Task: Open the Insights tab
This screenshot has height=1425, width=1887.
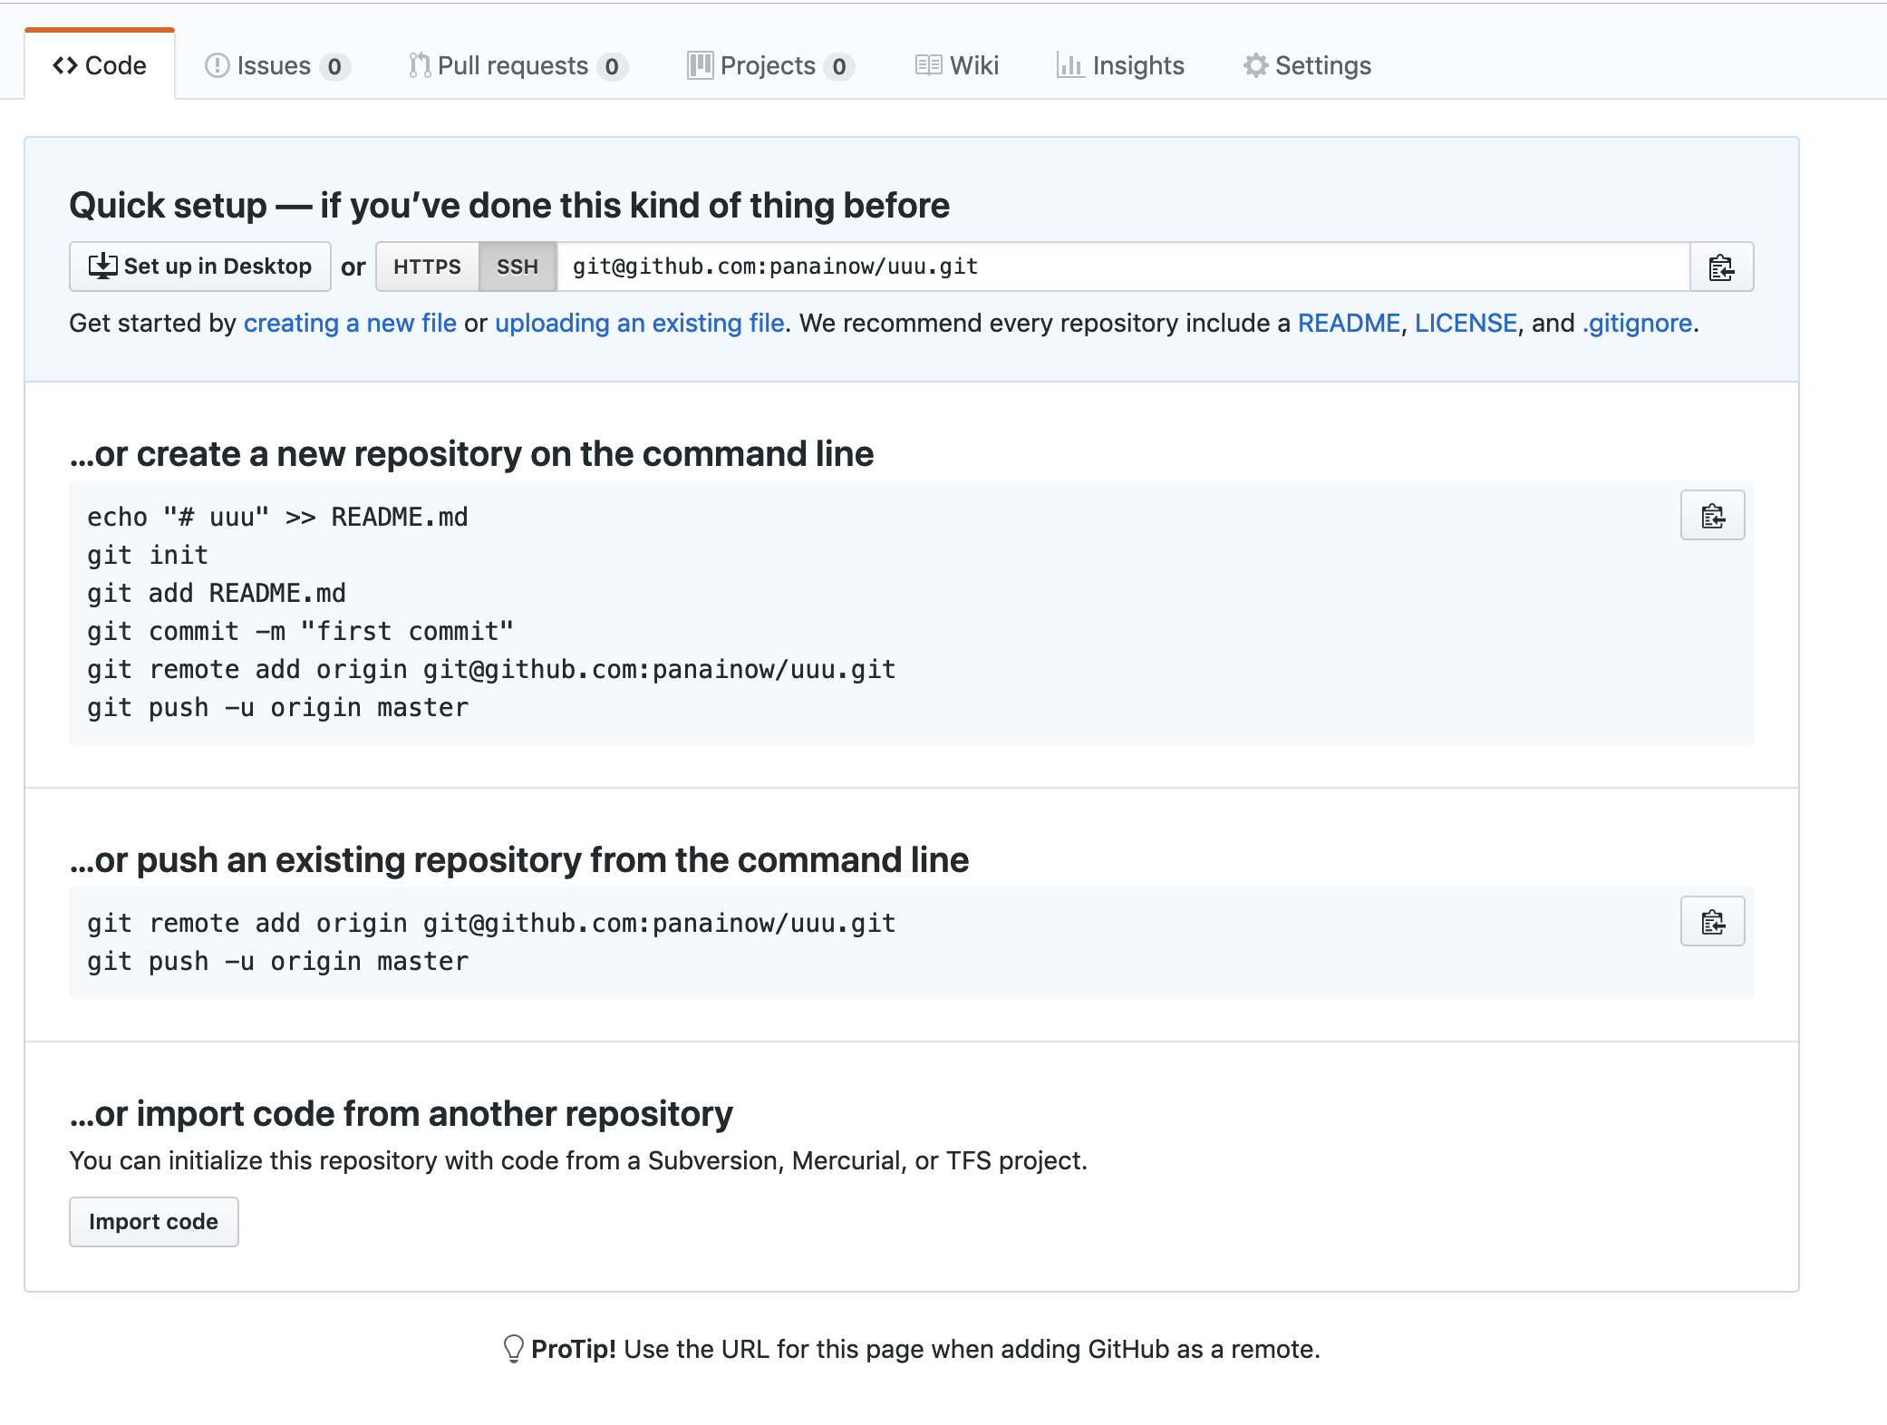Action: pos(1120,65)
